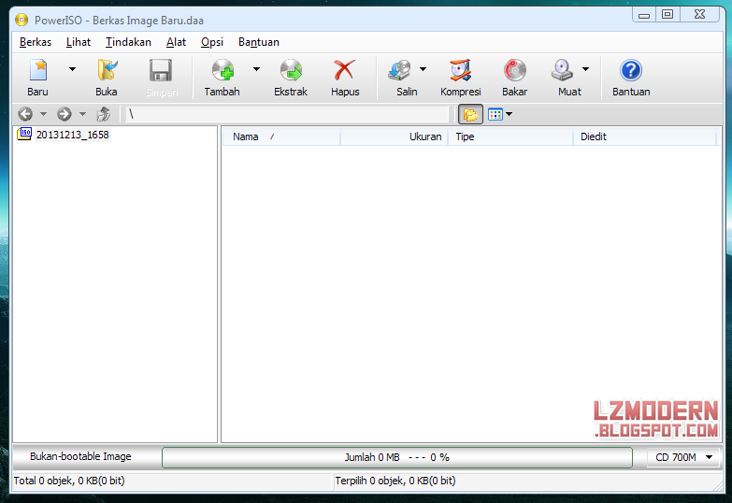The height and width of the screenshot is (503, 732).
Task: Click the Hapus delete icon
Action: (x=345, y=70)
